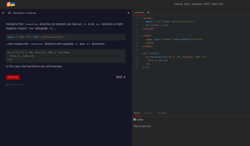Viewport: 250px width, 146px height.
Task: Click the red Show me button
Action: click(13, 77)
